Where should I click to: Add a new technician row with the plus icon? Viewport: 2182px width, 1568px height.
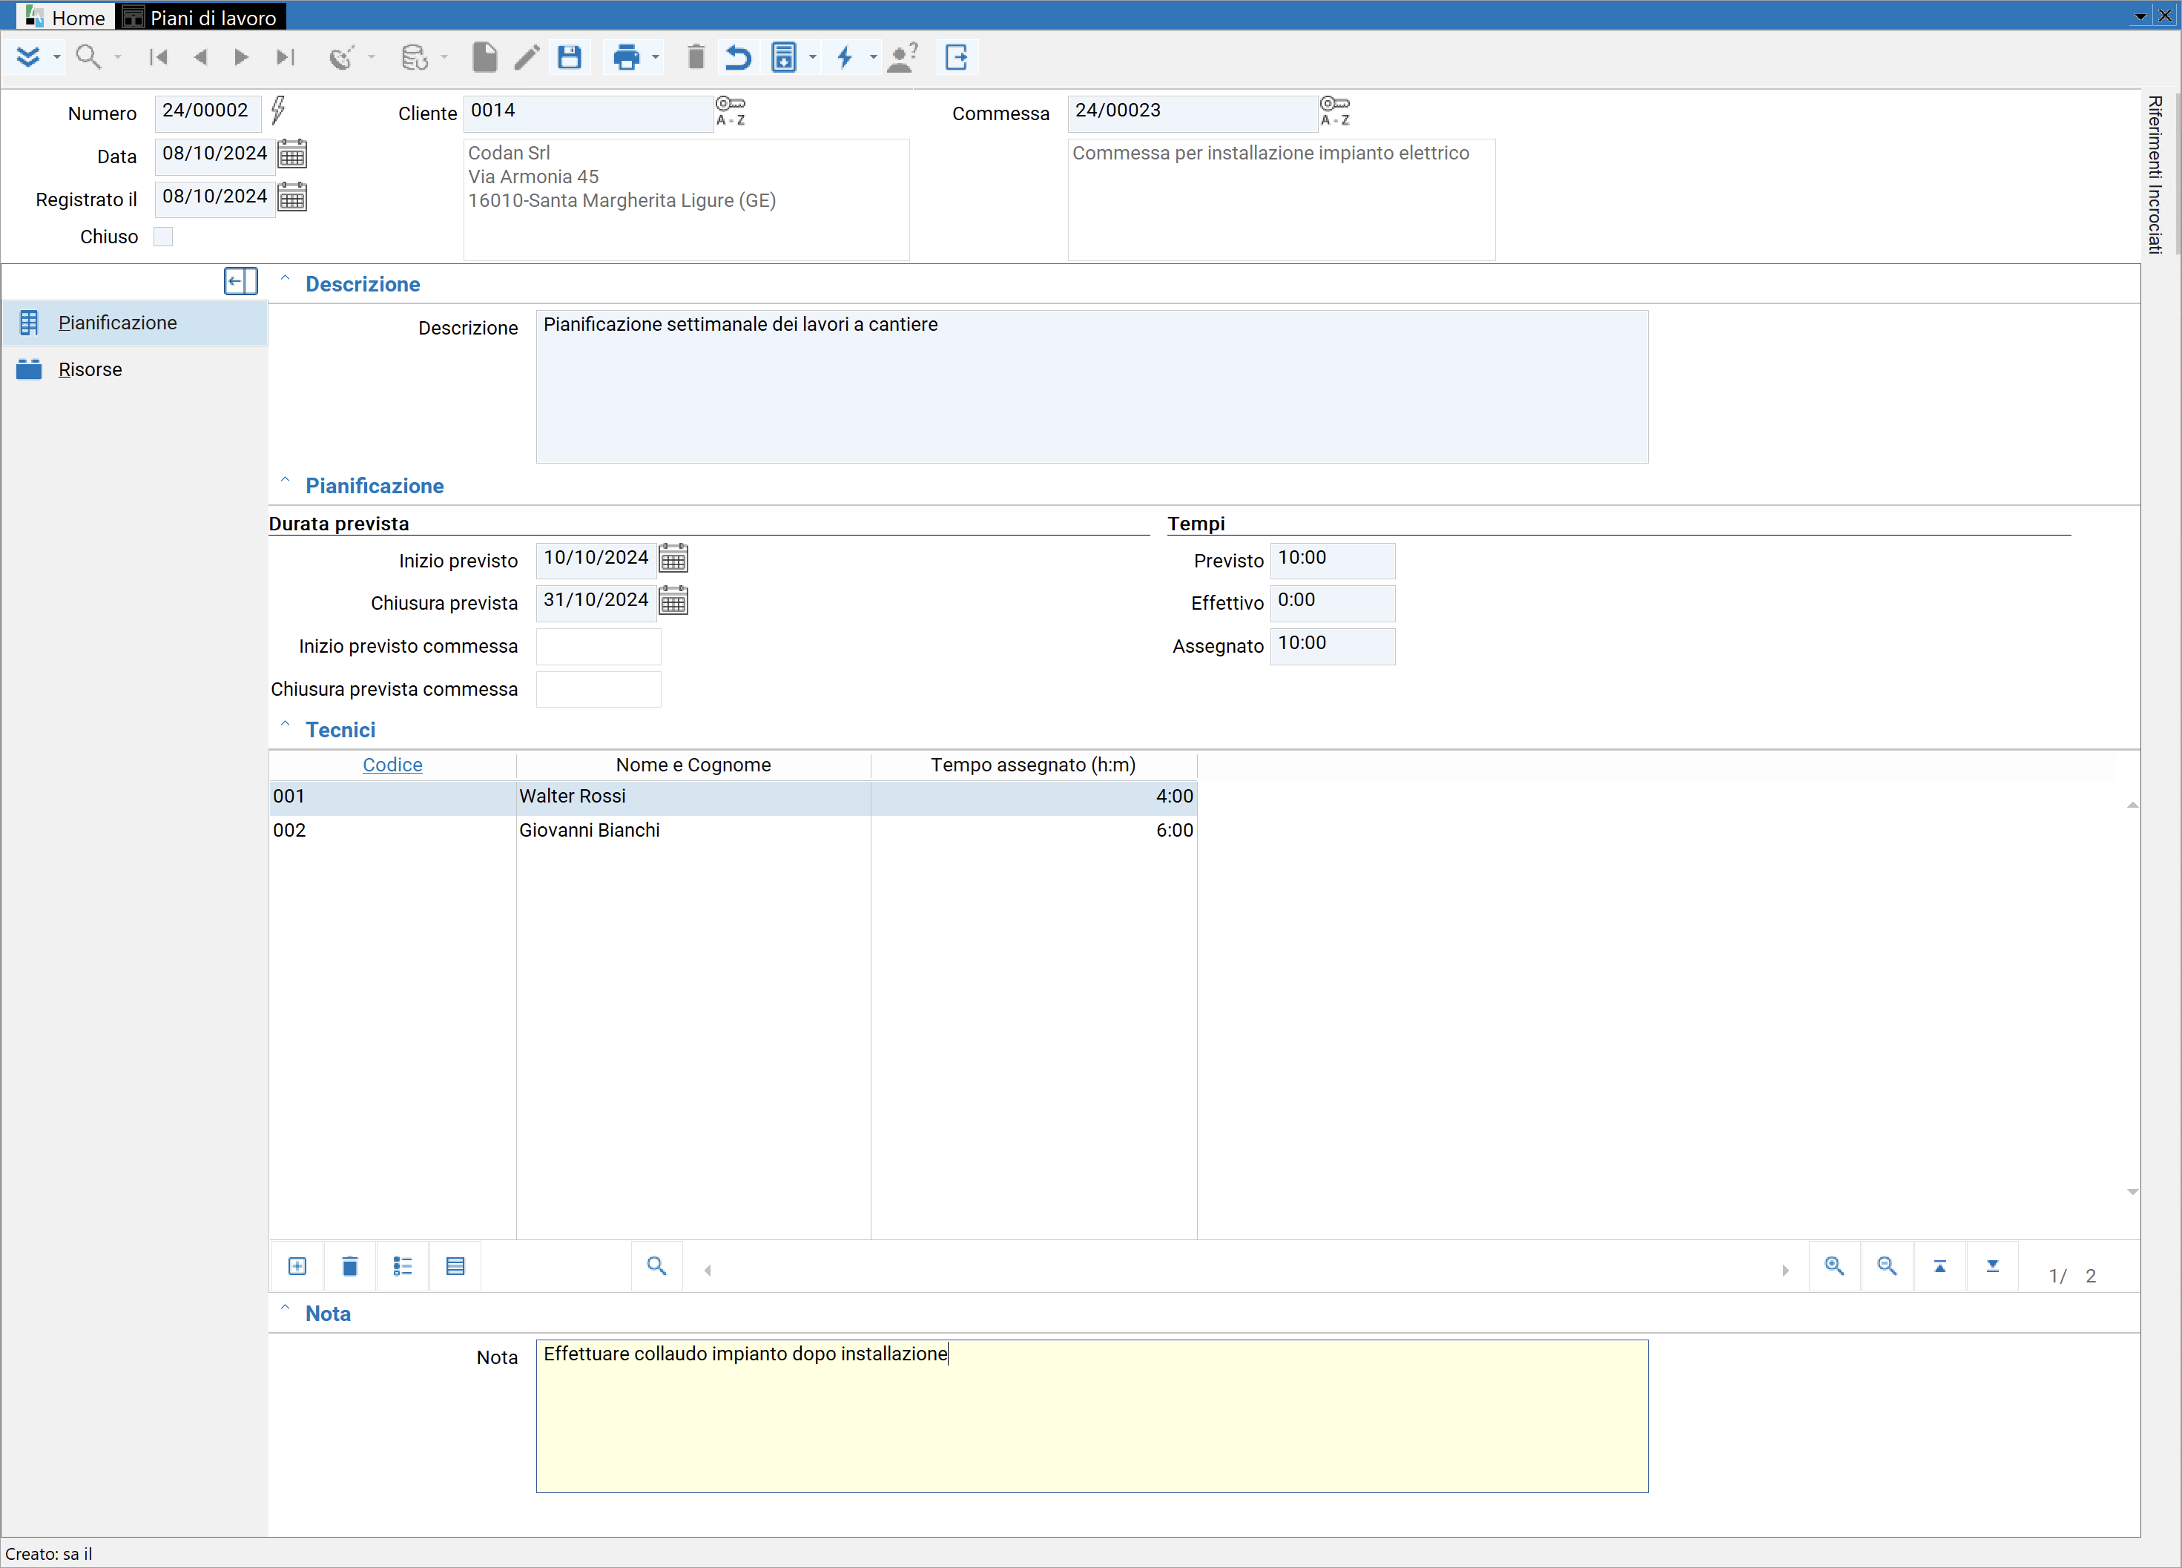coord(297,1266)
